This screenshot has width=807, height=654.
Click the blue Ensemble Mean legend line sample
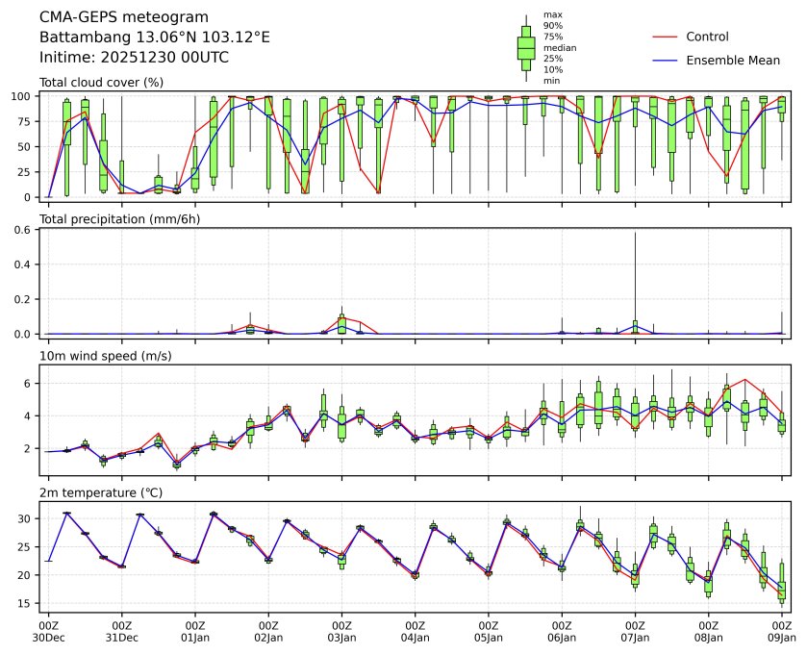(667, 61)
